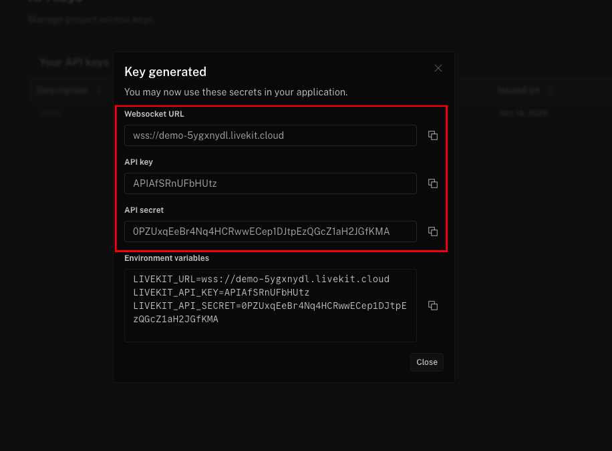The image size is (612, 451).
Task: Dismiss the dialog with the X icon
Action: pyautogui.click(x=438, y=68)
